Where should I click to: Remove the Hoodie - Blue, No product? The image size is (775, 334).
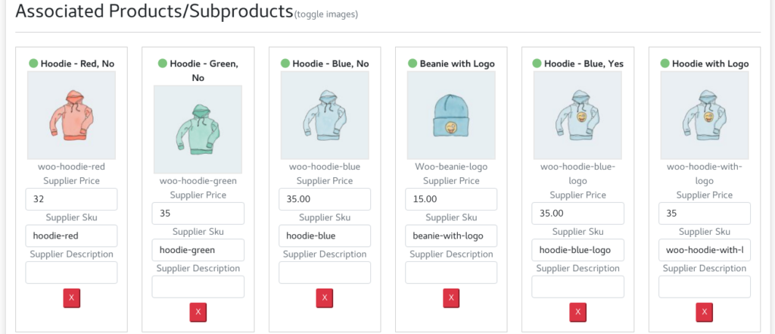click(x=325, y=298)
